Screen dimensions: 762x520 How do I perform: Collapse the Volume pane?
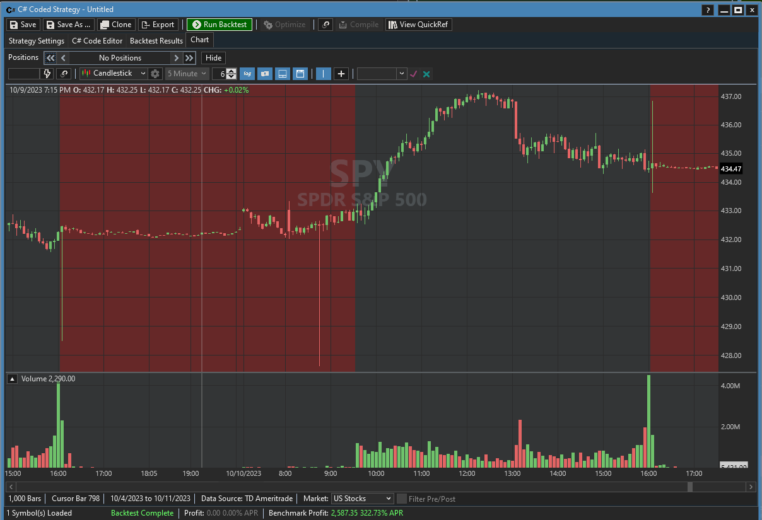[13, 379]
